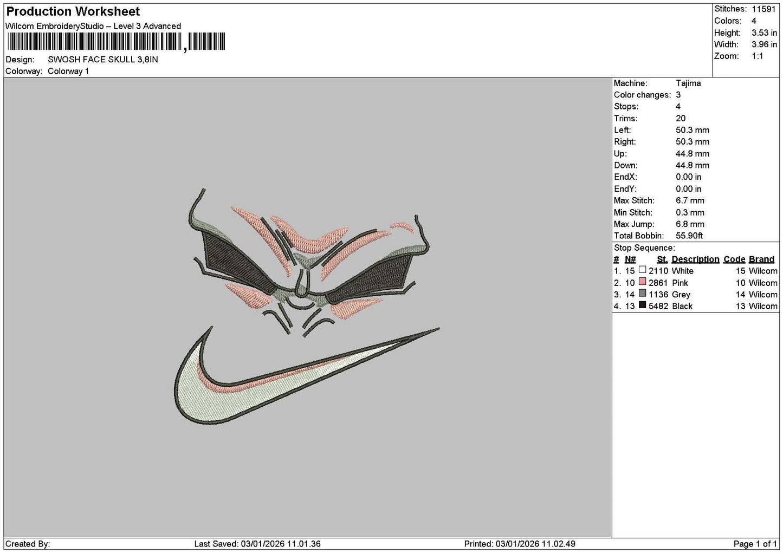Click the "Stop Sequence:" heading
Screen dimensions: 783x553
coord(644,248)
